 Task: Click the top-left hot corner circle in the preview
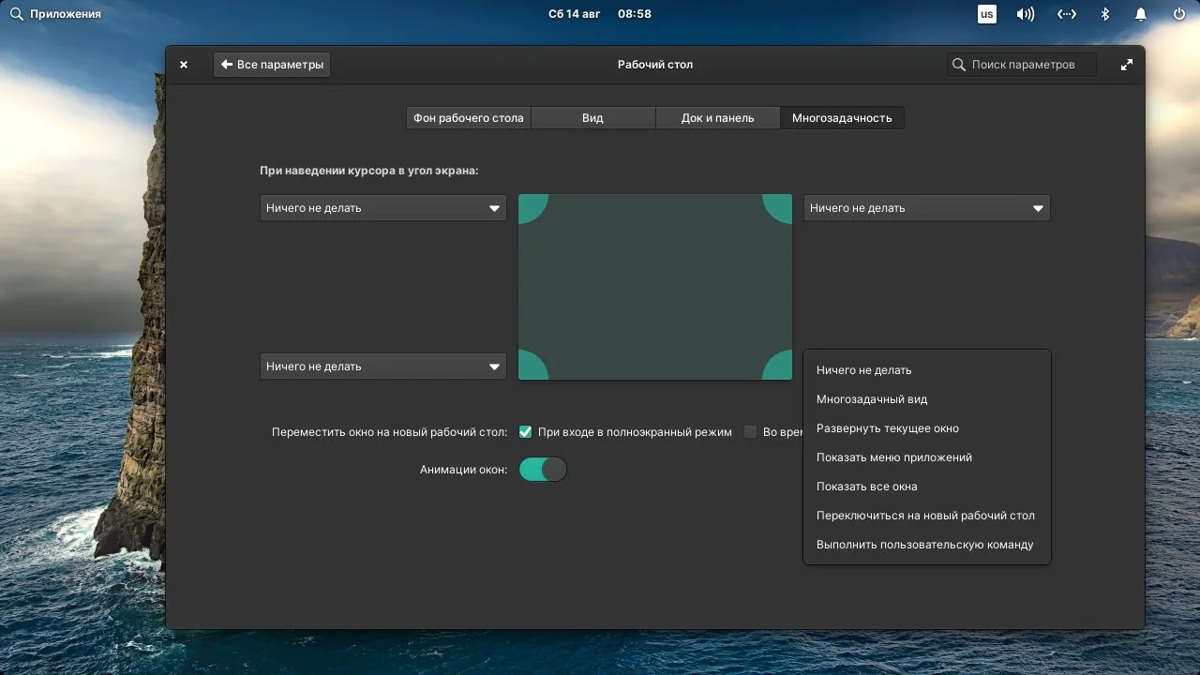(531, 204)
